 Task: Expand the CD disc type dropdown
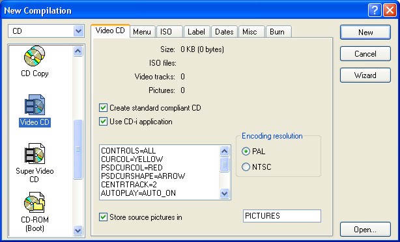tap(78, 31)
